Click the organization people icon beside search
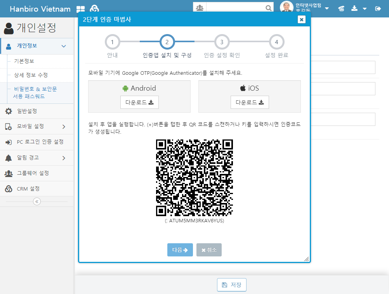Image resolution: width=389 pixels, height=294 pixels. (200, 8)
